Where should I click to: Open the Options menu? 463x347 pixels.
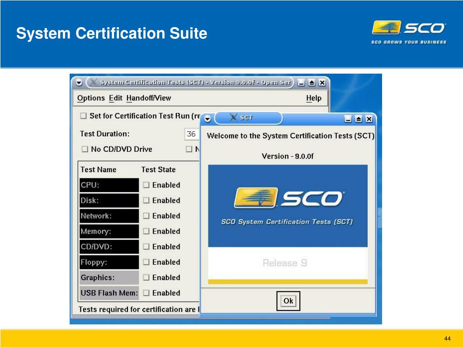[91, 98]
